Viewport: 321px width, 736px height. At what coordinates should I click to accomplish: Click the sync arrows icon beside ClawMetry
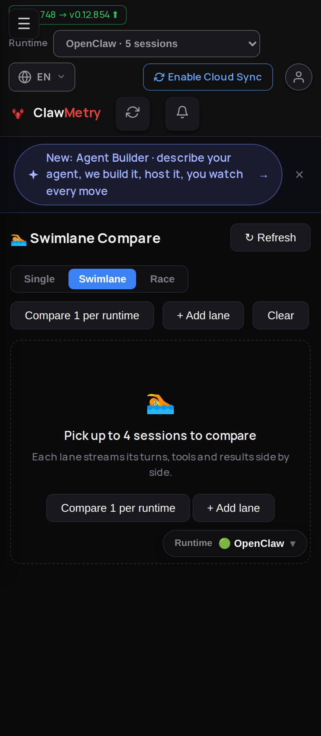pyautogui.click(x=133, y=113)
